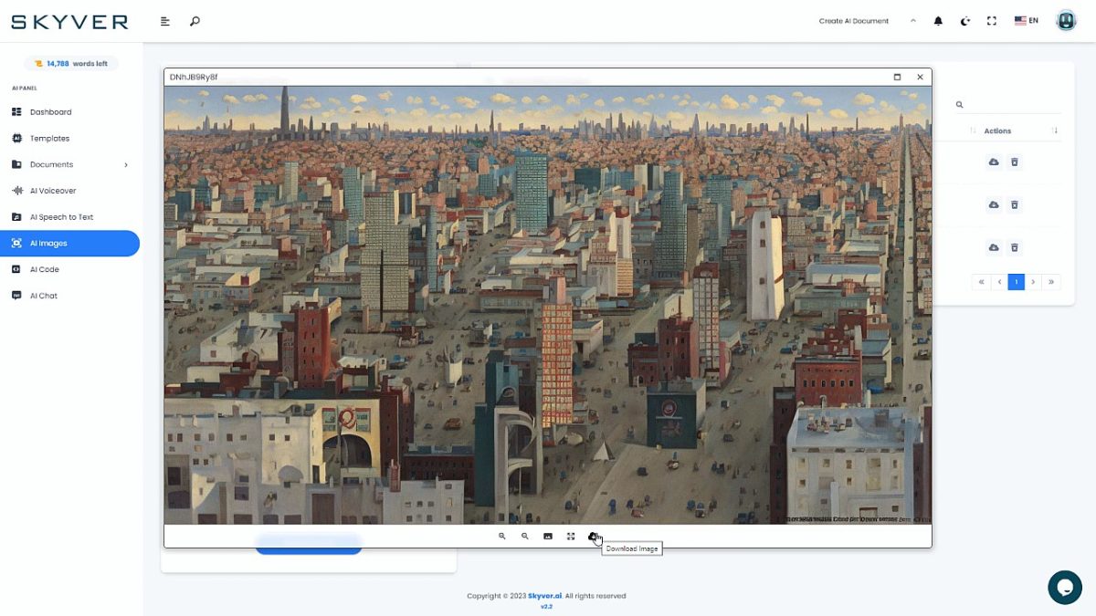Open the EN language selector
1096x616 pixels.
click(x=1027, y=21)
